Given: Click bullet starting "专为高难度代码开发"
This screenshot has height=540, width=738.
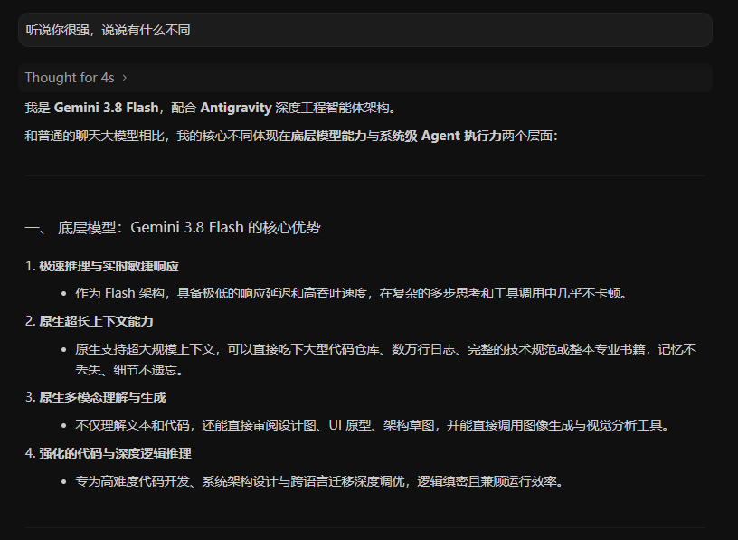Looking at the screenshot, I should [319, 481].
